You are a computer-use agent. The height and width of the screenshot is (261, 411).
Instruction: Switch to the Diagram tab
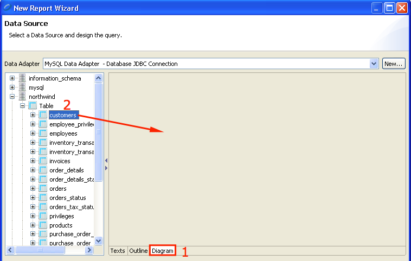163,251
